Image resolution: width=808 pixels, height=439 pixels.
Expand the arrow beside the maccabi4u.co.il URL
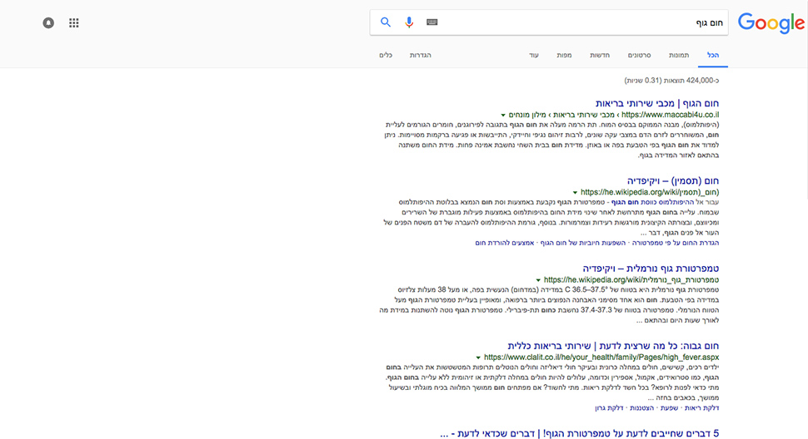click(503, 115)
